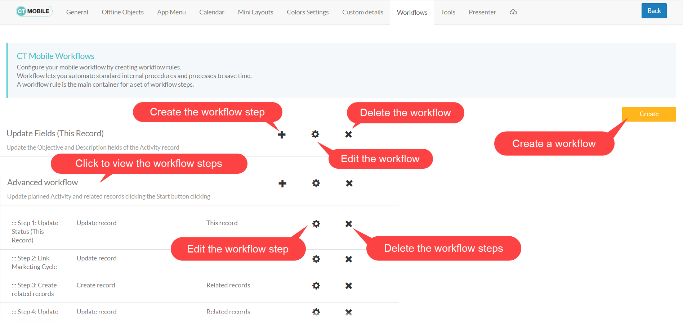Open the Custom details tab
The height and width of the screenshot is (323, 683).
click(x=363, y=12)
